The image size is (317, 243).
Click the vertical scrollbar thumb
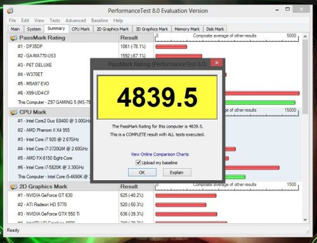(x=305, y=77)
